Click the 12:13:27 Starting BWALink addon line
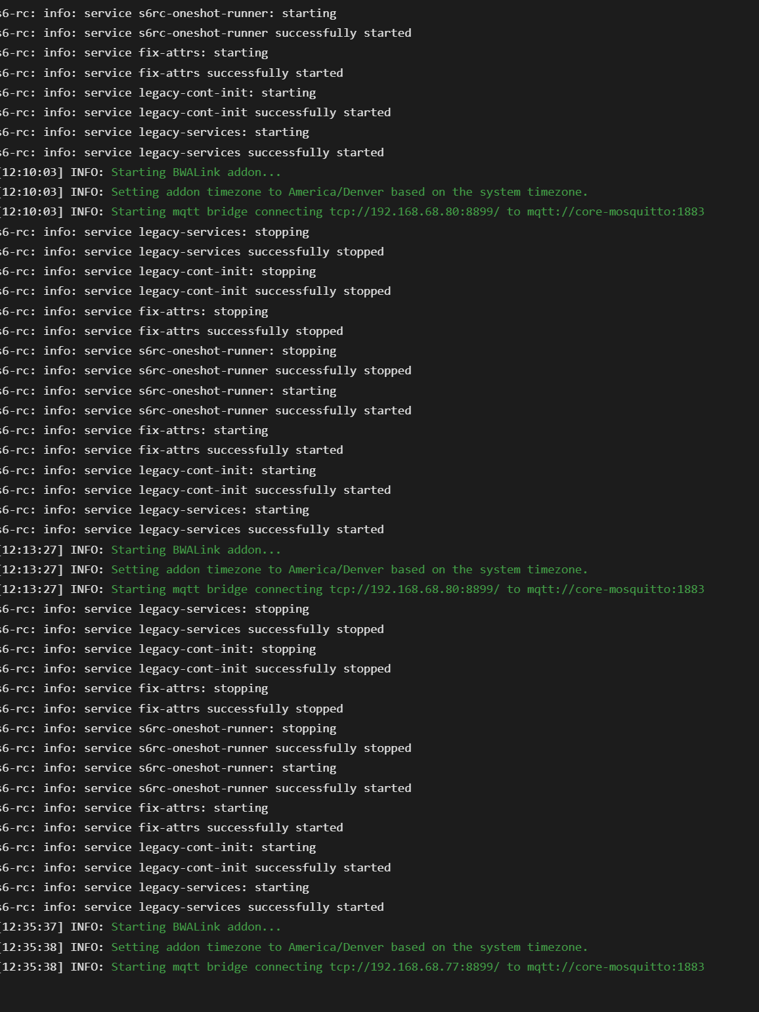 tap(196, 550)
